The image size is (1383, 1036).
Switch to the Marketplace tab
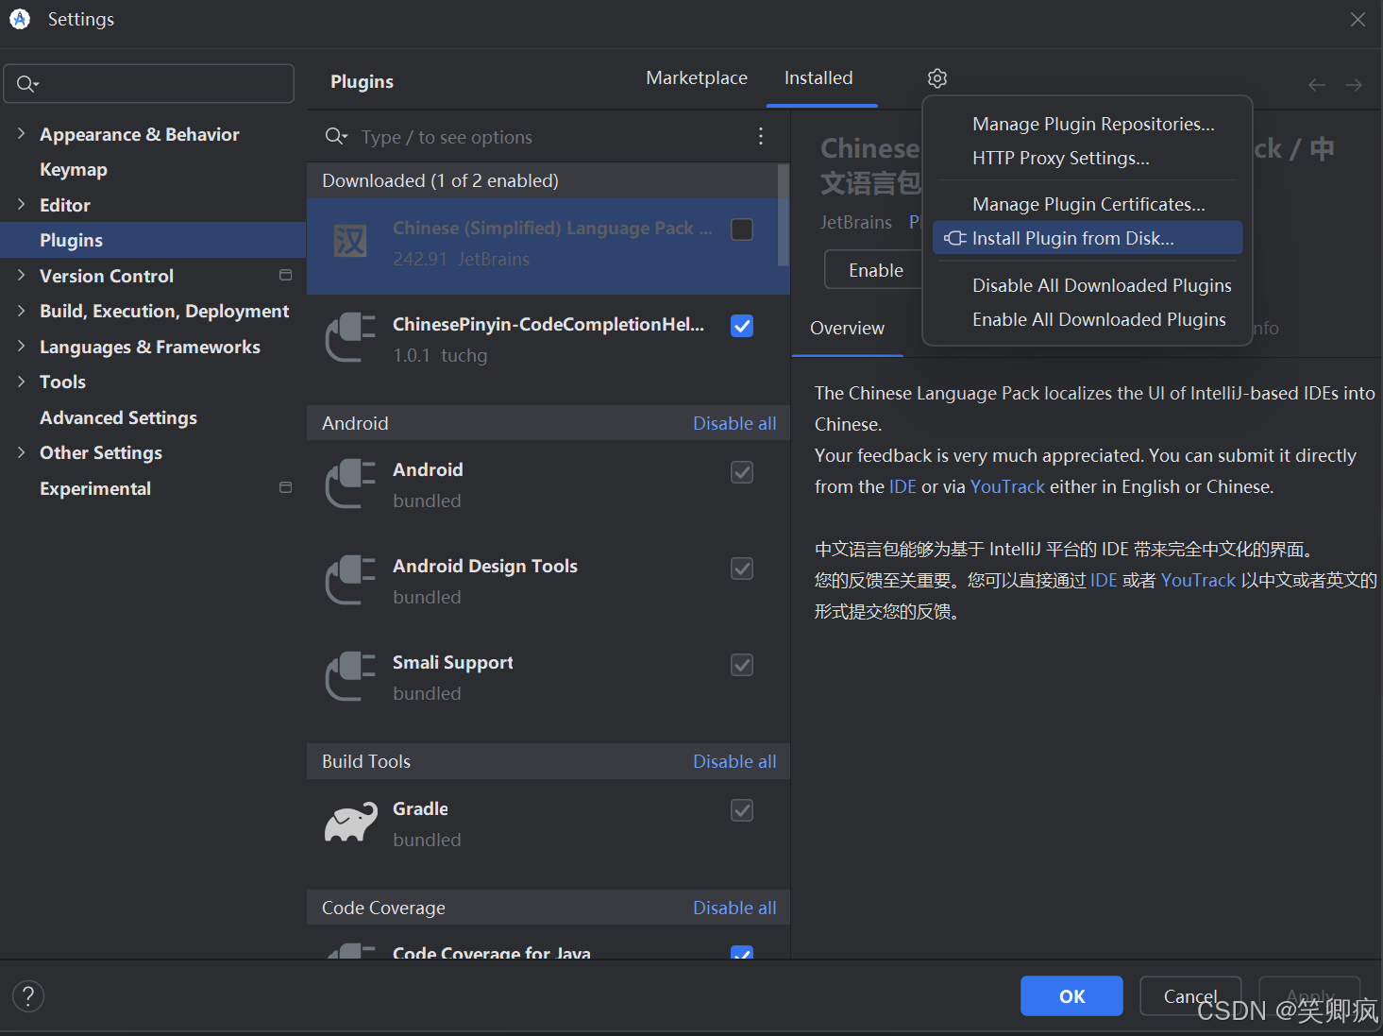click(697, 78)
